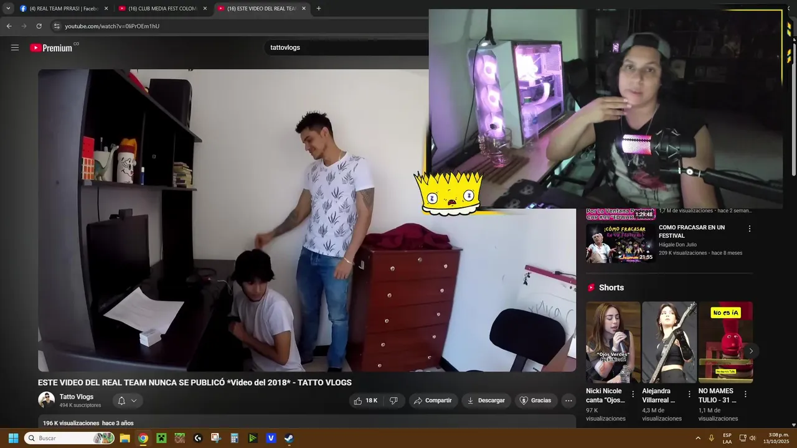Open options menu for Alejandra Villarreal short

pyautogui.click(x=689, y=394)
